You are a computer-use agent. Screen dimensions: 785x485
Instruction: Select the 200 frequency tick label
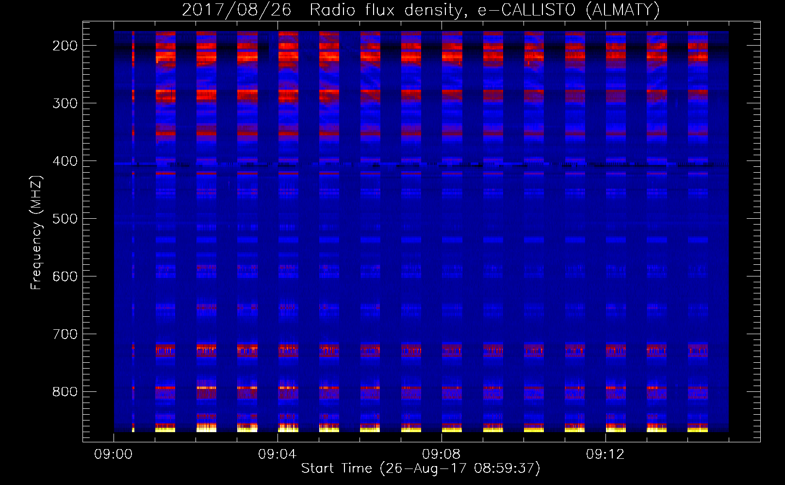(x=65, y=46)
